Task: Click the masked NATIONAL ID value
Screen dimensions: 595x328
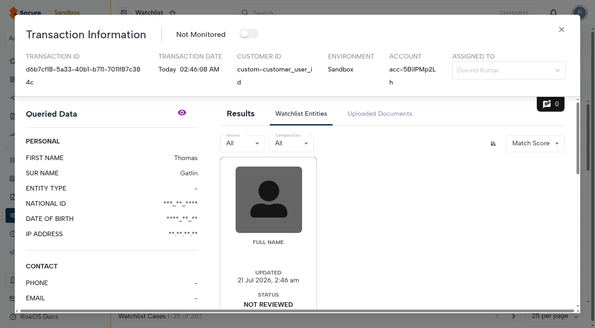Action: tap(180, 203)
